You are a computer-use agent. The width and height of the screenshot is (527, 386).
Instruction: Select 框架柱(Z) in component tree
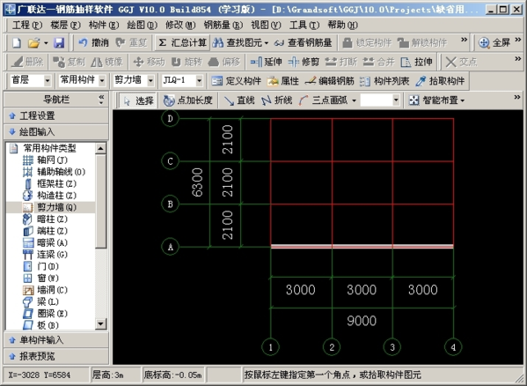[x=50, y=183]
